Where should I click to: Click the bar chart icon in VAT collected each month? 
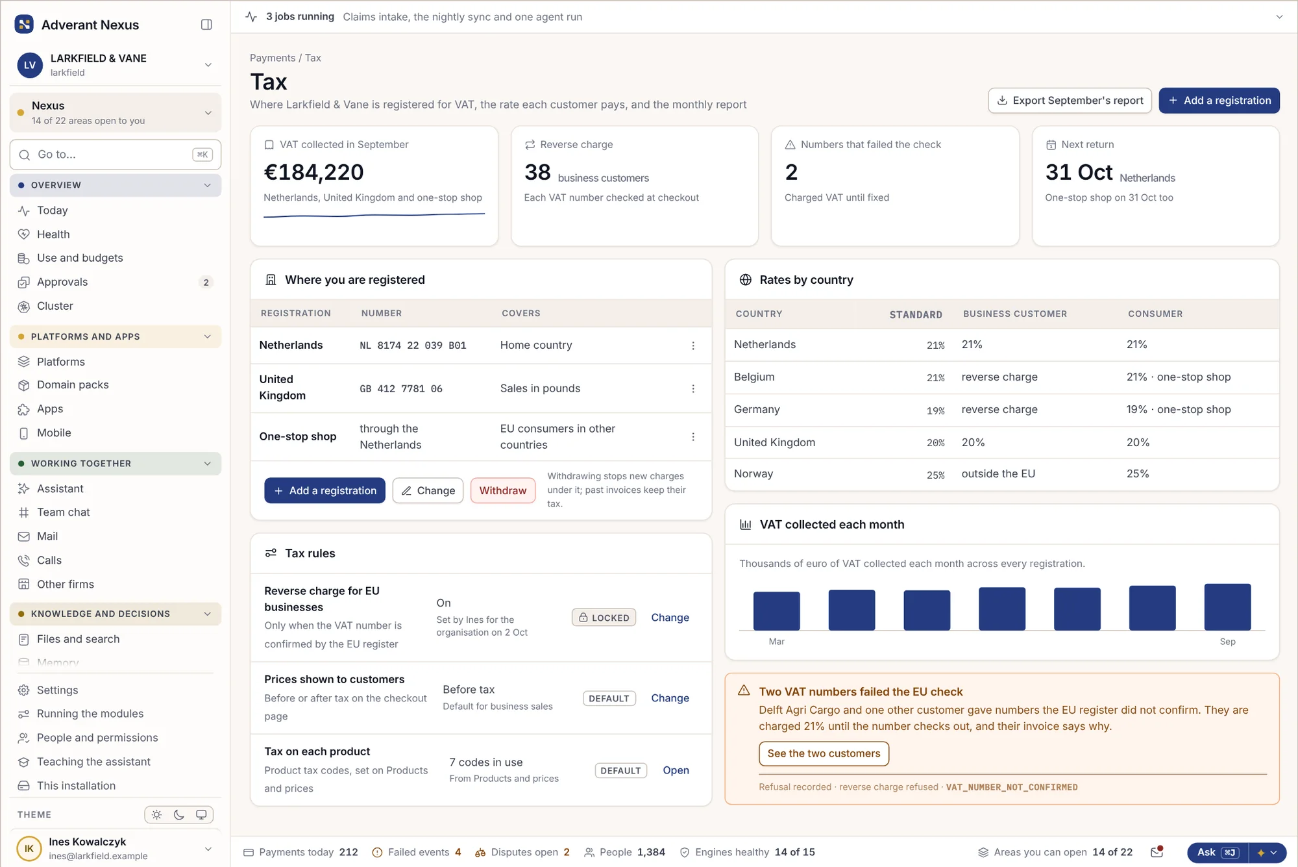pos(746,525)
